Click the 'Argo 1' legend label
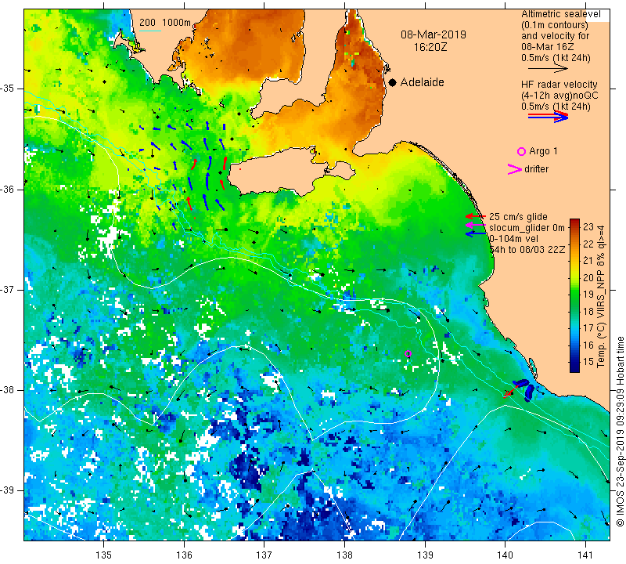 pos(543,151)
